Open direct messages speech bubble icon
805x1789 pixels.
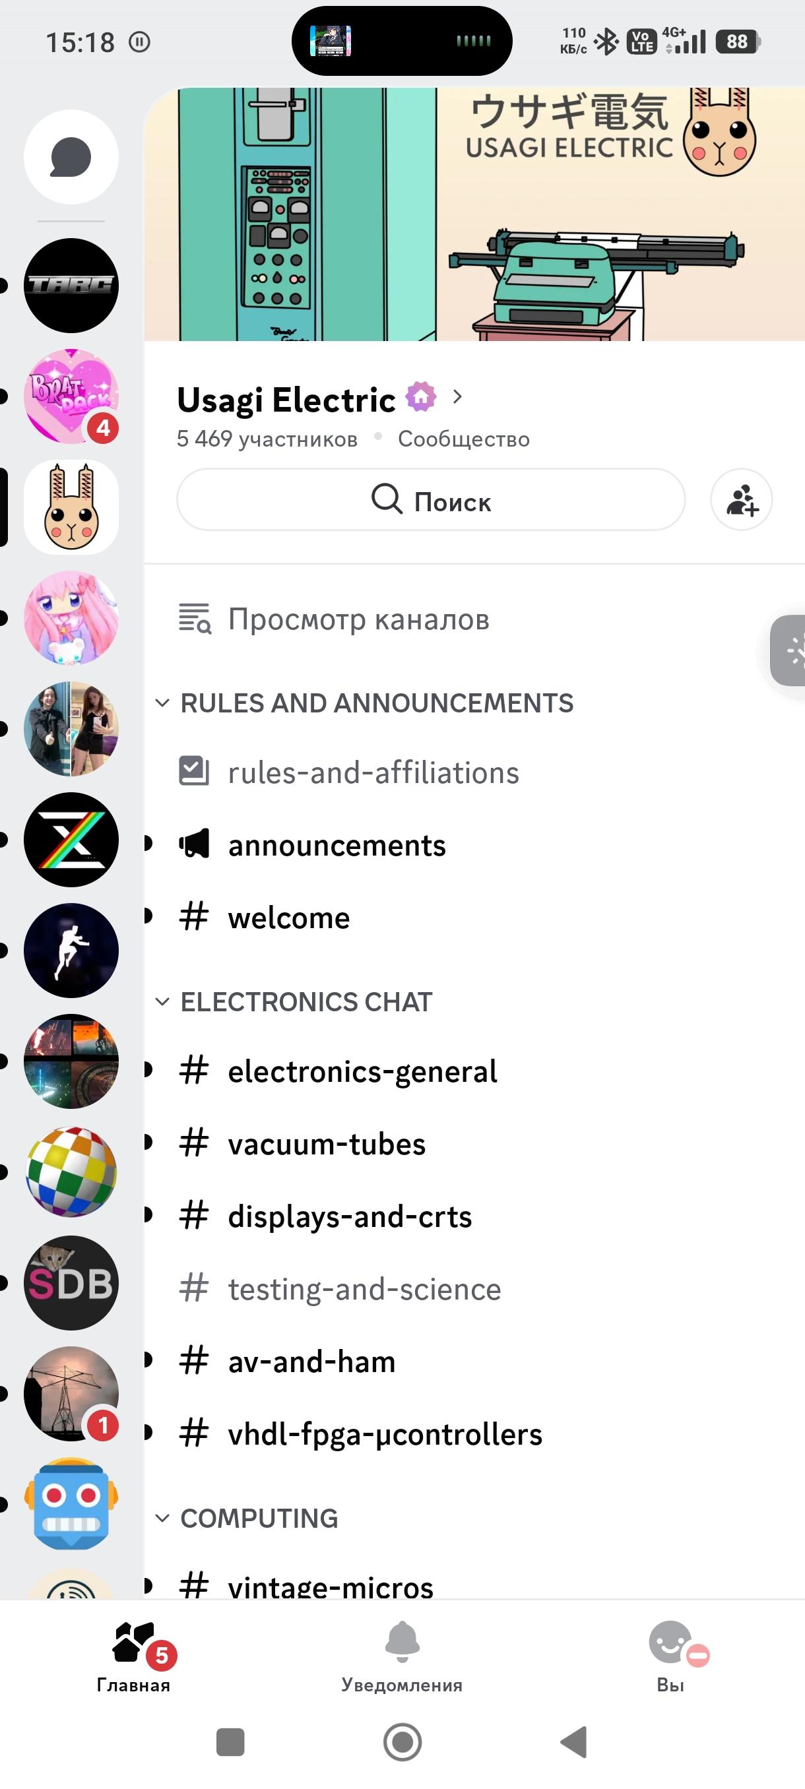(71, 157)
